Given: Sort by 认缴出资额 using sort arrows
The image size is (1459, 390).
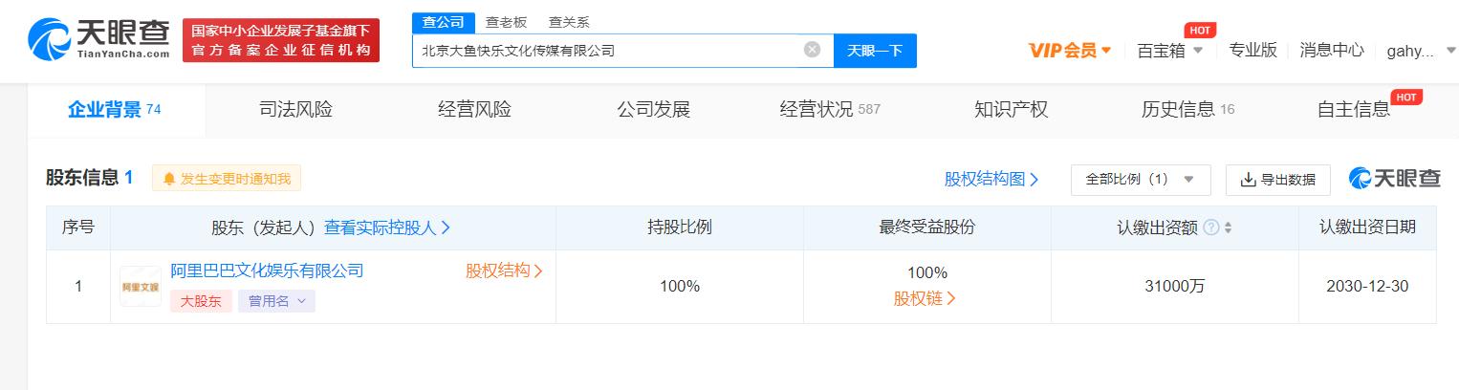Looking at the screenshot, I should point(1229,227).
